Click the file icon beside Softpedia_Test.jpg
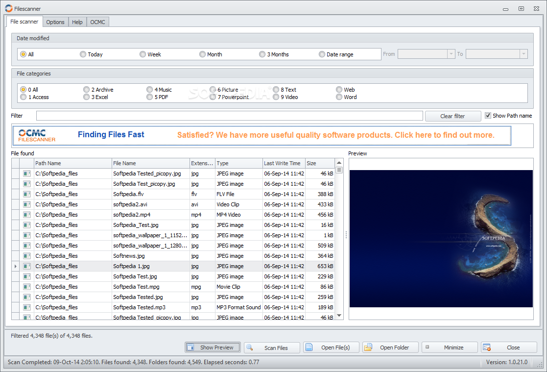 coord(26,225)
